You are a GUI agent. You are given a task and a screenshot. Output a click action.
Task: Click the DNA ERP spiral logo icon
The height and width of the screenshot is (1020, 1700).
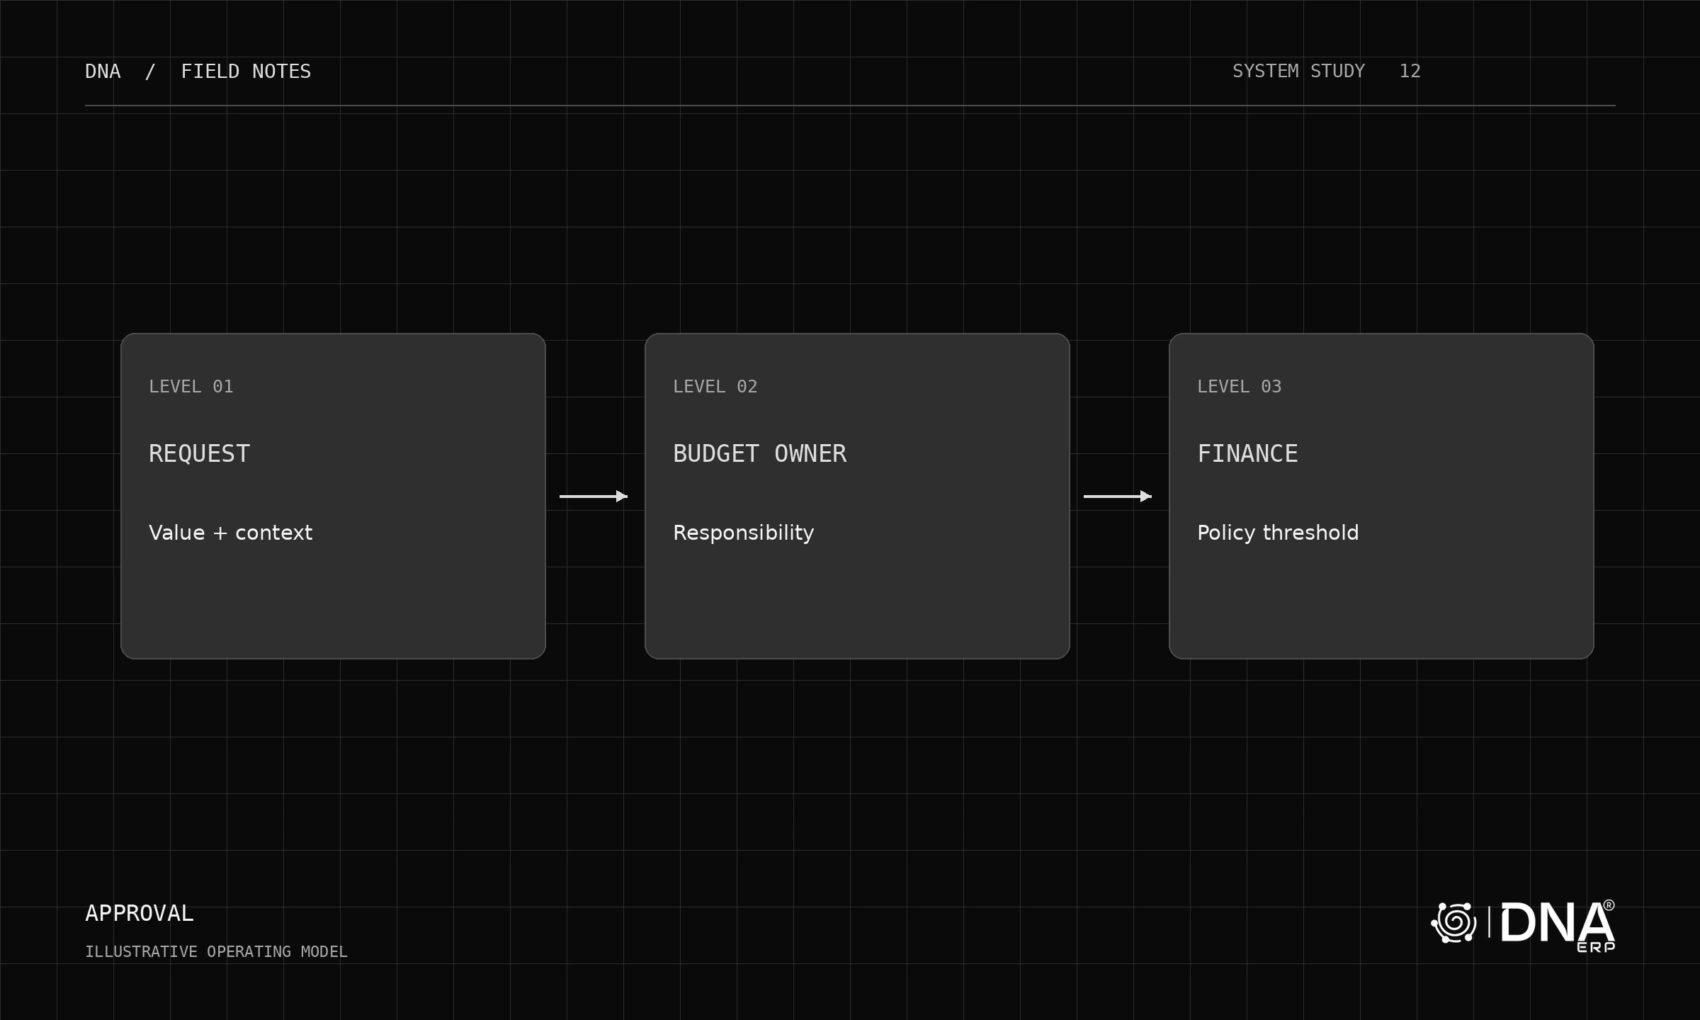coord(1453,922)
